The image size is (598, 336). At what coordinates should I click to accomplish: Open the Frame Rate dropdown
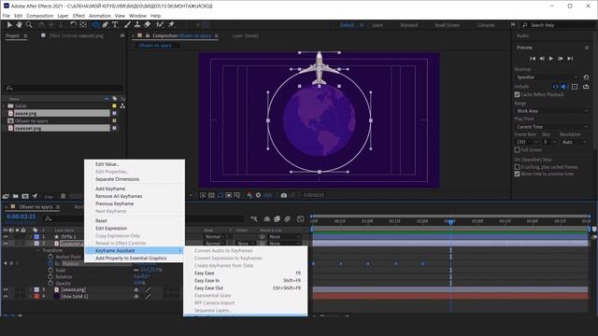pyautogui.click(x=527, y=142)
